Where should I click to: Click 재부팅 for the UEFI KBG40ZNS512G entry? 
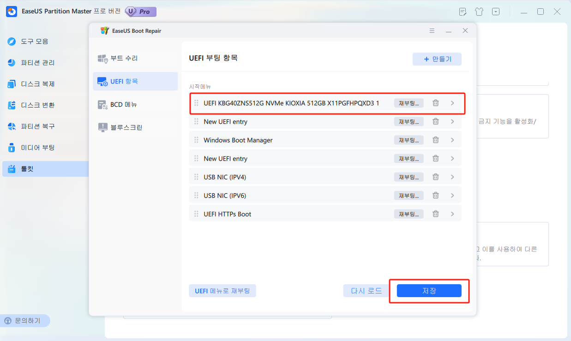pyautogui.click(x=409, y=103)
